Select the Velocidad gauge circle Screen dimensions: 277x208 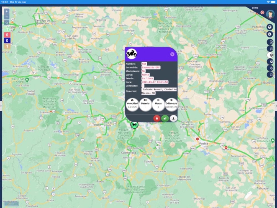click(132, 105)
